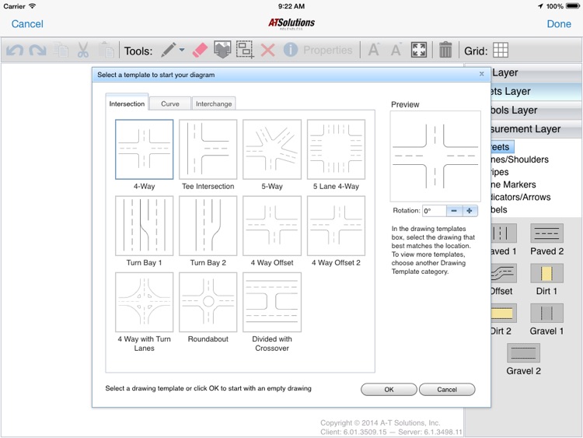Choose the Dirt 1 street symbol
Viewport: 583px width, 438px height.
coord(546,274)
